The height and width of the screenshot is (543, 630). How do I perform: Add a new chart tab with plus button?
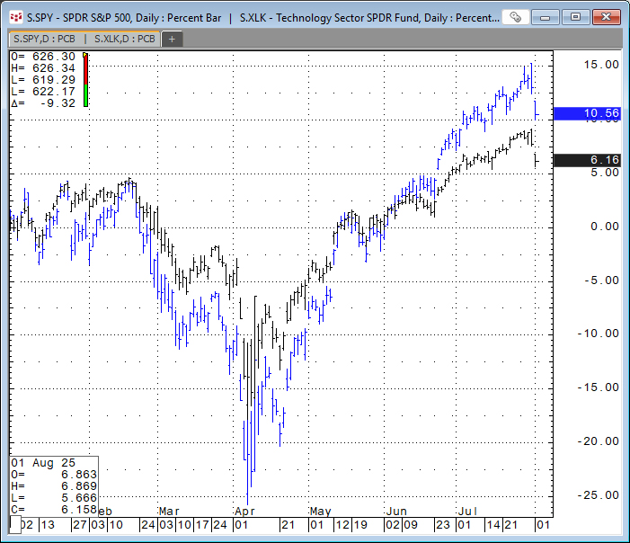coord(172,40)
